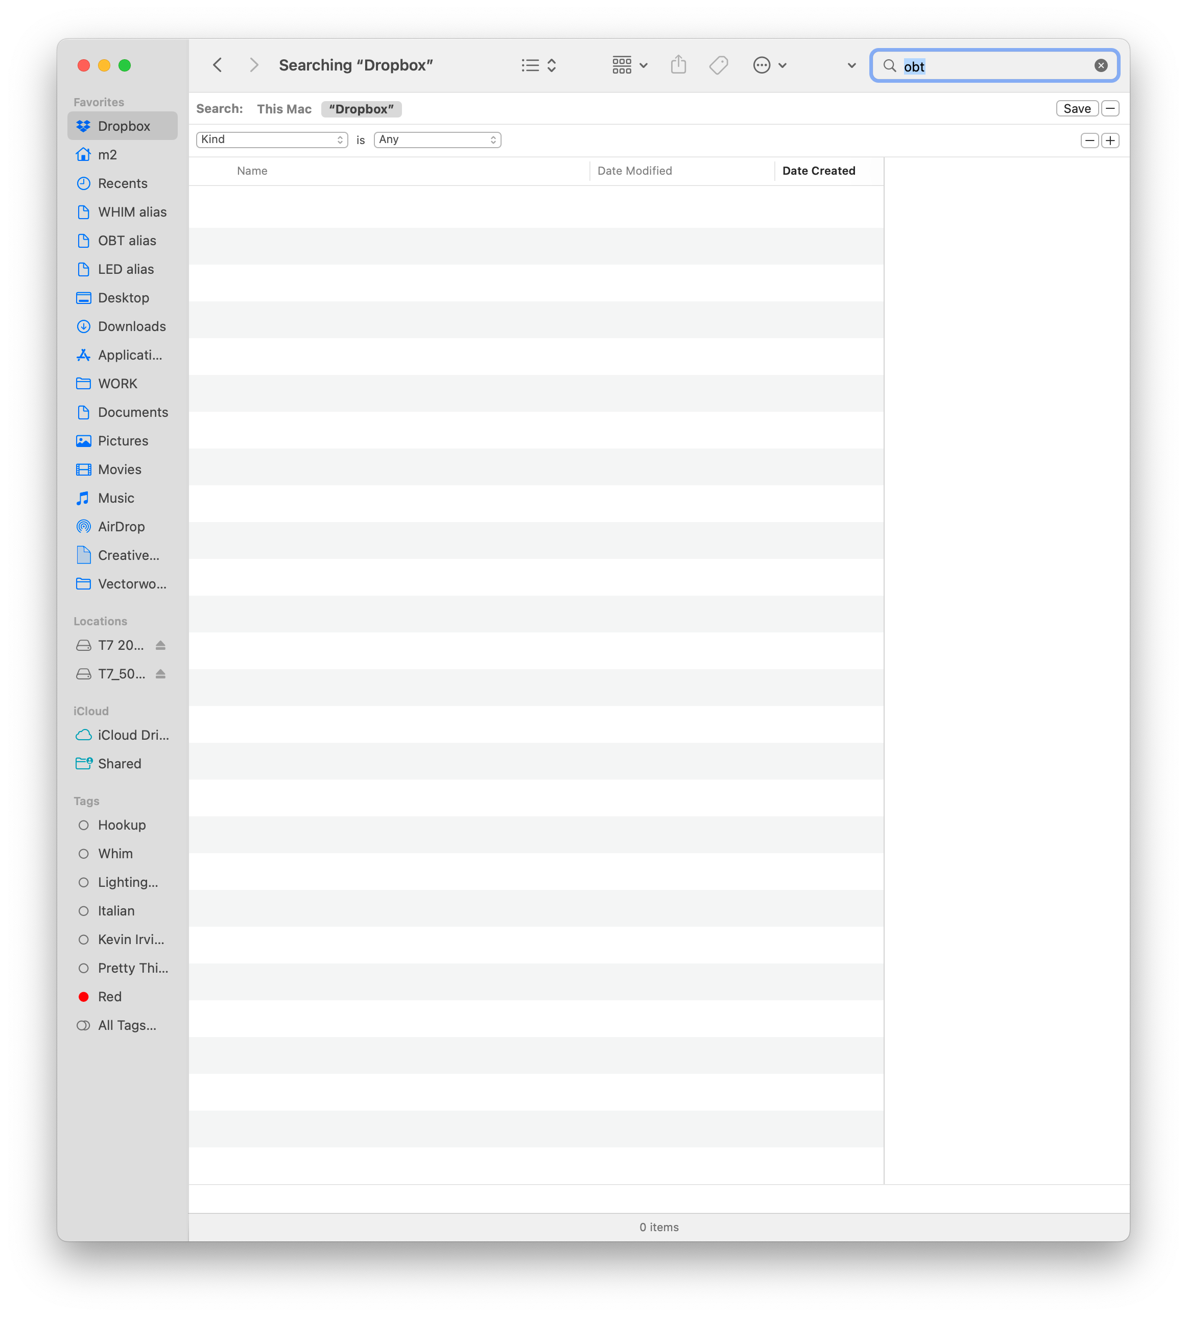This screenshot has height=1317, width=1187.
Task: Switch search scope to This Mac
Action: (x=283, y=109)
